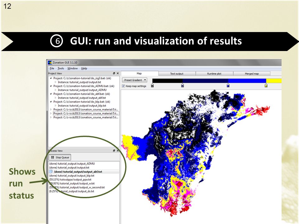Float the Process View panel
The height and width of the screenshot is (224, 299).
114,151
